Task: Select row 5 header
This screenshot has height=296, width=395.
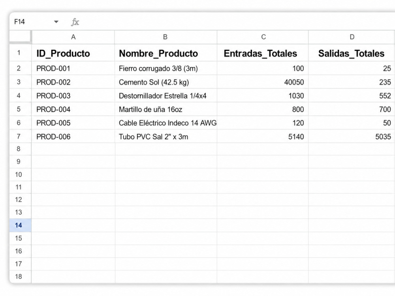Action: pos(20,109)
